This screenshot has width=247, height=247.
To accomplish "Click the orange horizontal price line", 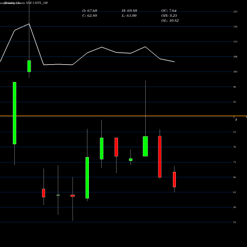I will (123, 116).
